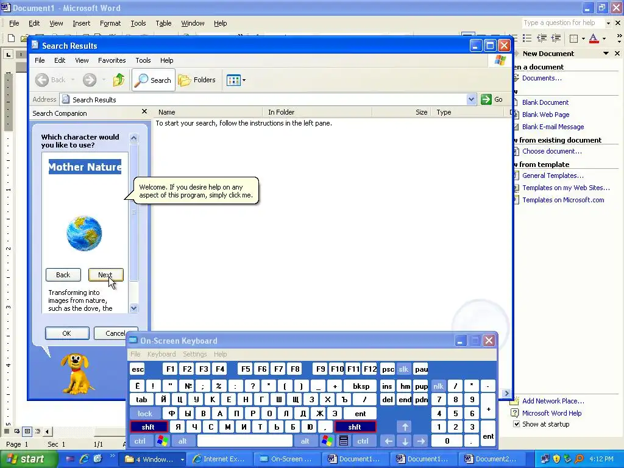The width and height of the screenshot is (624, 468).
Task: Toggle the 'lock' caps key on On-Screen Keyboard
Action: [145, 414]
